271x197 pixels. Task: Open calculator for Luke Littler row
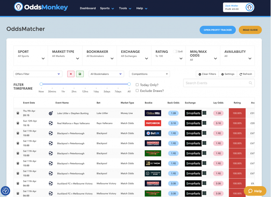(x=18, y=113)
